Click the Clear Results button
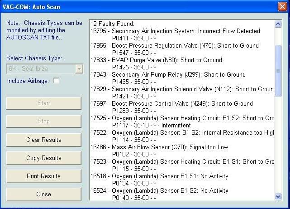This screenshot has width=290, height=209. 44,140
